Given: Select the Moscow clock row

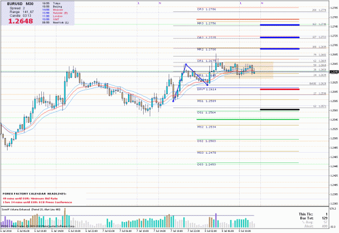Looking at the screenshot, I should tap(53, 10).
